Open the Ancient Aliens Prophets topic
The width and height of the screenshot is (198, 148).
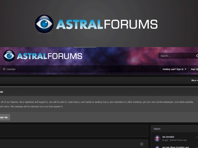[176, 147]
